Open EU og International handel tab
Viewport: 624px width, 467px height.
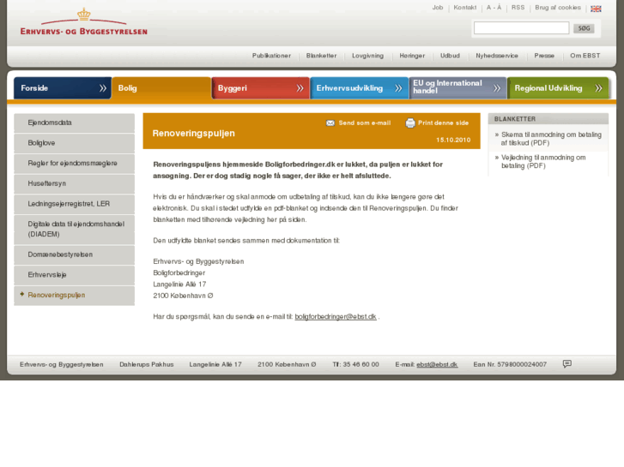click(x=457, y=88)
